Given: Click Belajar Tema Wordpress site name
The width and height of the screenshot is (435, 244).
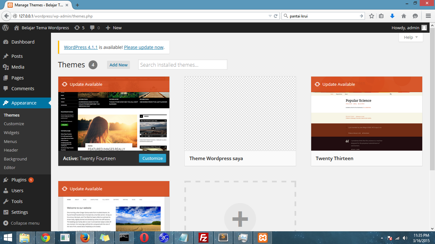Looking at the screenshot, I should 45,28.
